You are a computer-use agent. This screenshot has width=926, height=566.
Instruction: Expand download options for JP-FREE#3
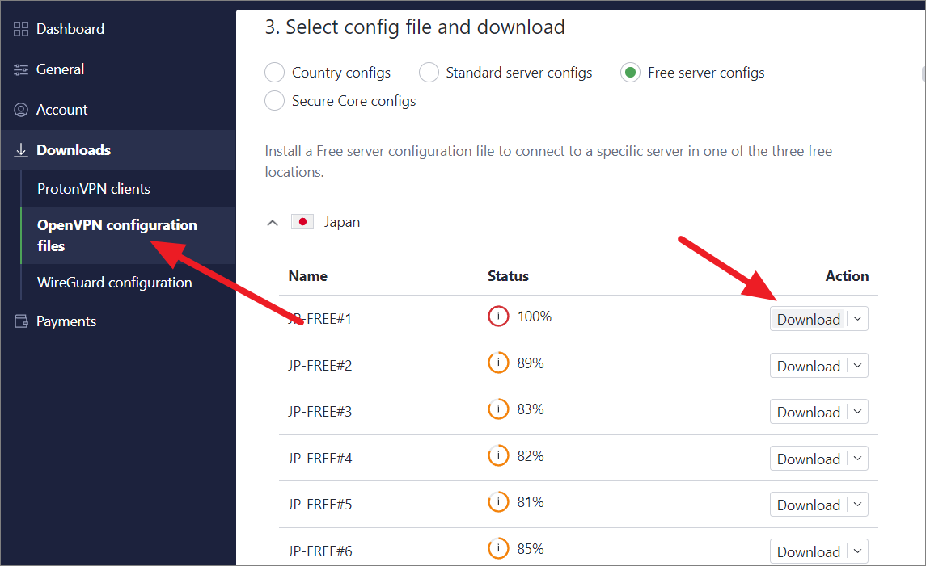[x=858, y=412]
